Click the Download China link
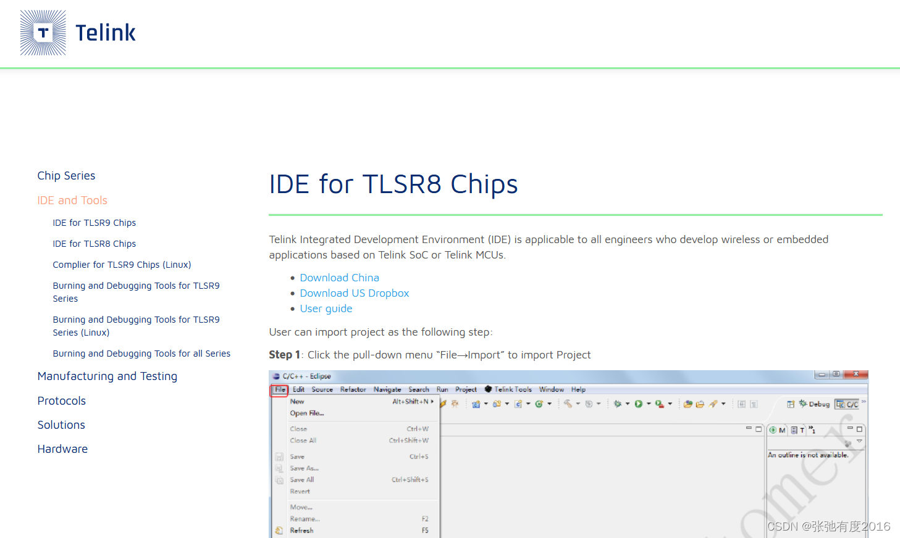The height and width of the screenshot is (538, 900). coord(340,278)
